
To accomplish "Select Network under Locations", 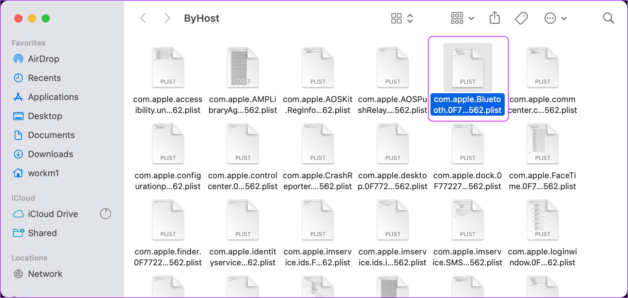I will [45, 274].
